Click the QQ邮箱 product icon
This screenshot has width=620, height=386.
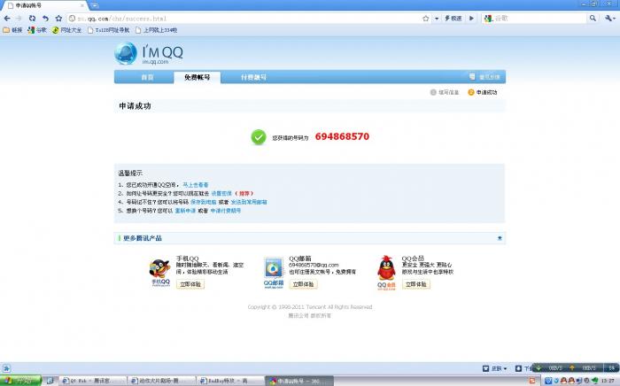point(274,273)
